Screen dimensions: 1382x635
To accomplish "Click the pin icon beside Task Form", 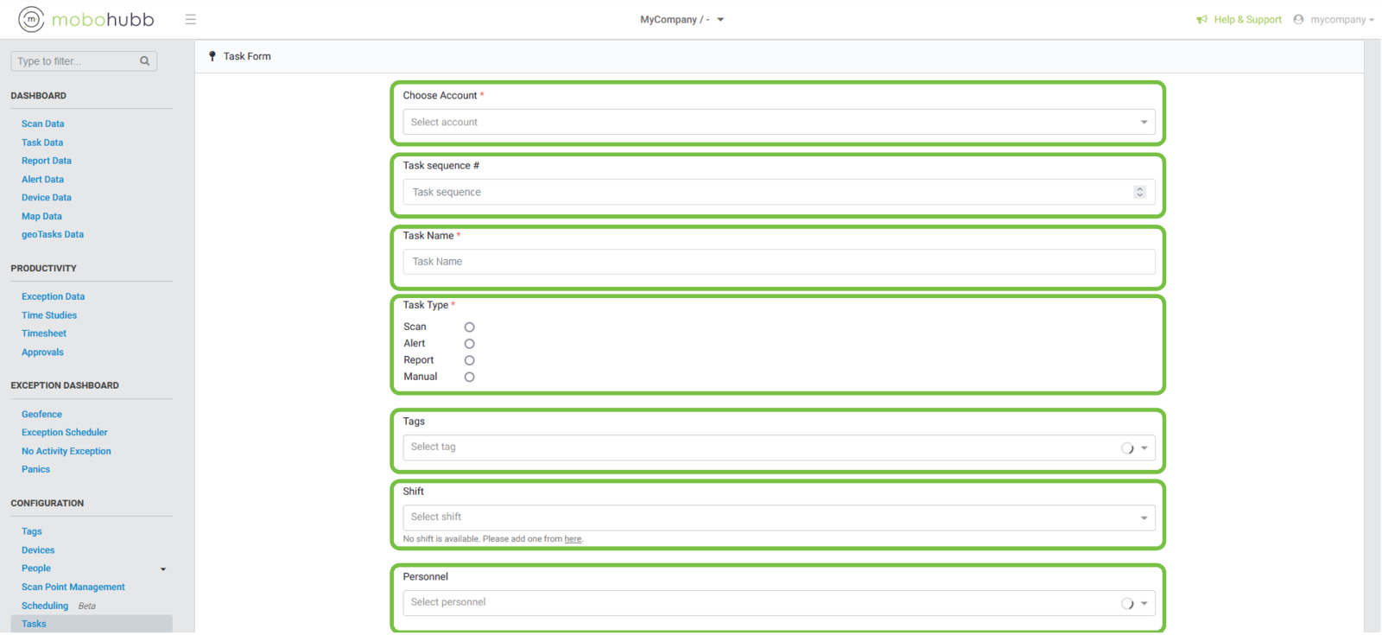I will point(212,56).
